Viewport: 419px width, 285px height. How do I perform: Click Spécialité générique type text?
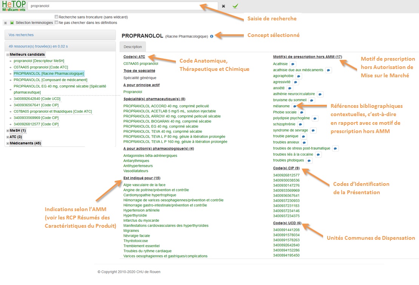140,78
